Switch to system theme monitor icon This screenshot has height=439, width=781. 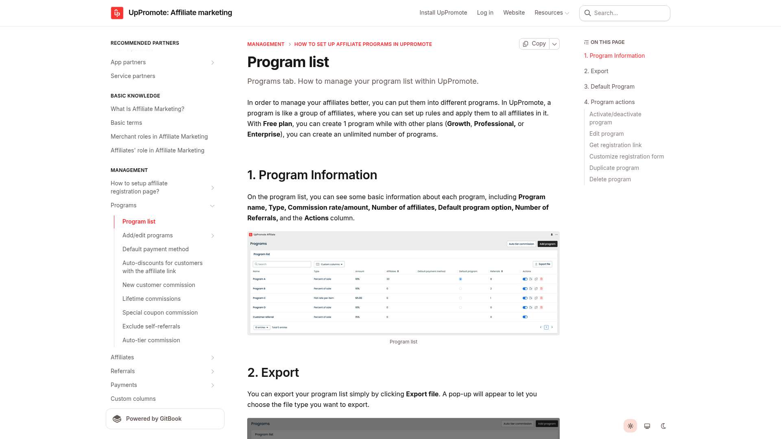(647, 426)
